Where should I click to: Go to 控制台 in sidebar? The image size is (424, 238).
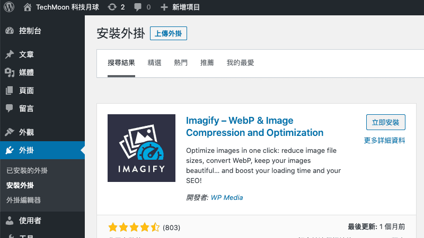click(30, 31)
